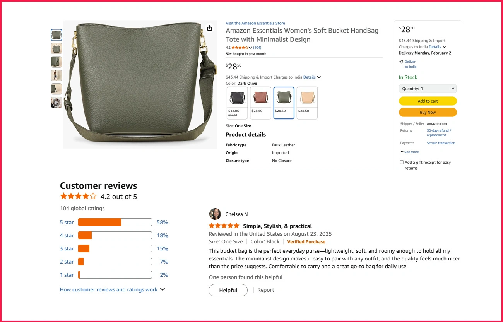Click Chelsea N's profile avatar
The width and height of the screenshot is (503, 322).
click(215, 214)
